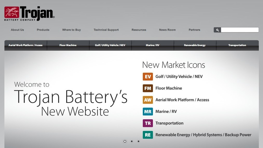Image resolution: width=263 pixels, height=148 pixels.
Task: Select the purple TR Transportation icon
Action: coord(148,123)
